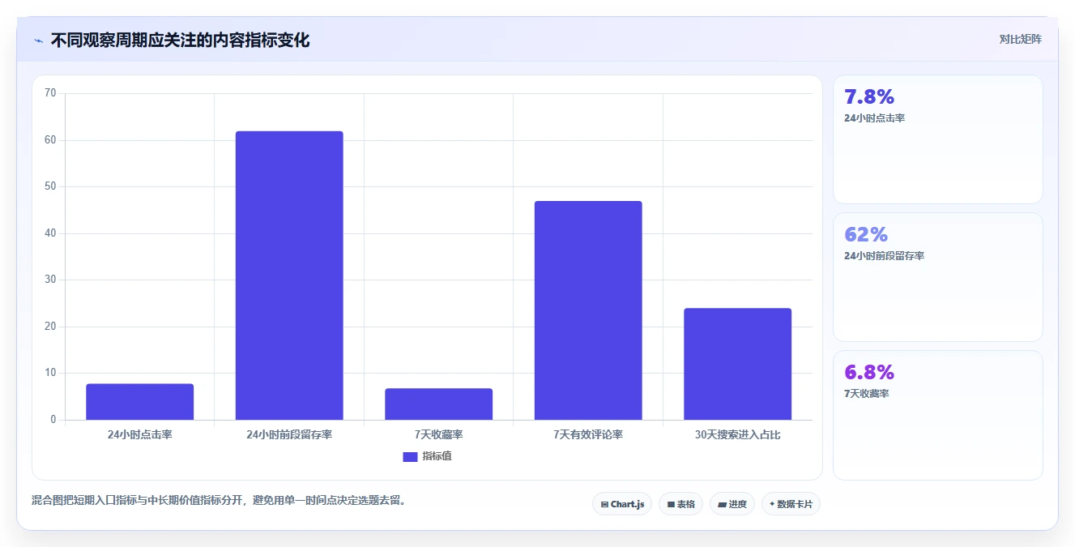Click the 7天有效评论率 axis label
1075x547 pixels.
click(588, 434)
